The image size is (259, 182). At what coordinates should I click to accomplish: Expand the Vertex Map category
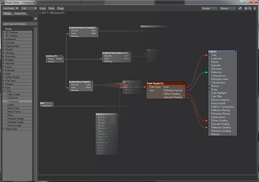[4, 129]
